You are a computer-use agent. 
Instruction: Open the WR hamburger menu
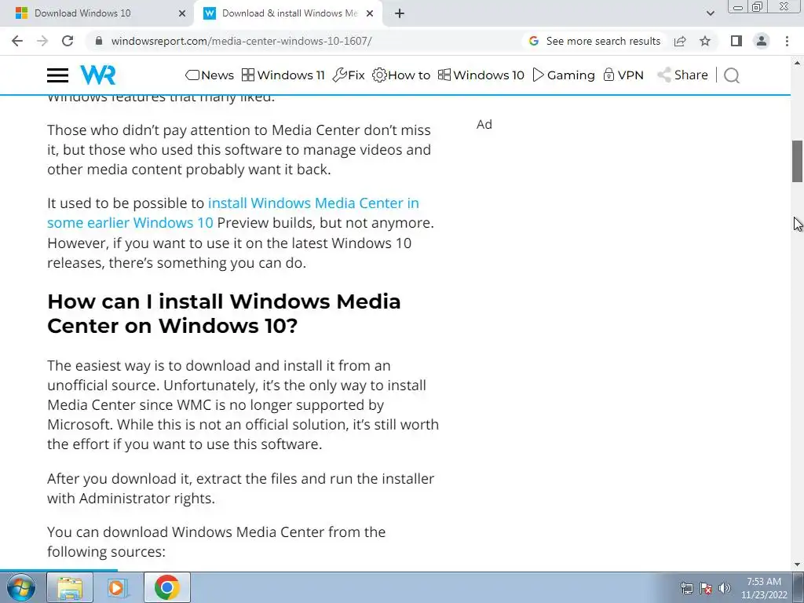pos(57,75)
